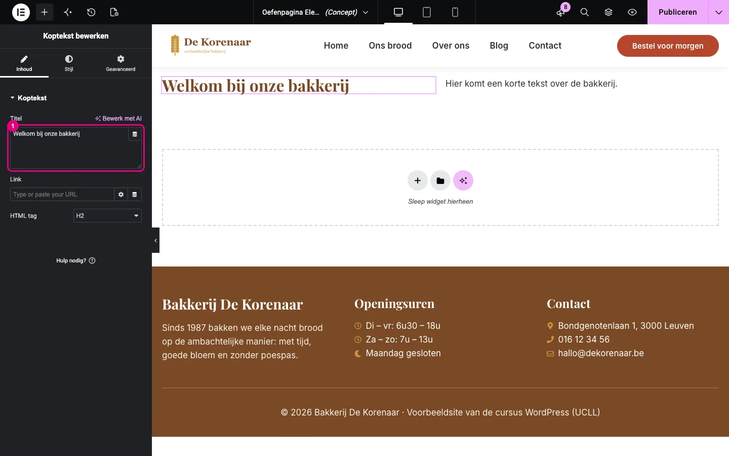
Task: Open the Blog menu item
Action: pyautogui.click(x=499, y=46)
